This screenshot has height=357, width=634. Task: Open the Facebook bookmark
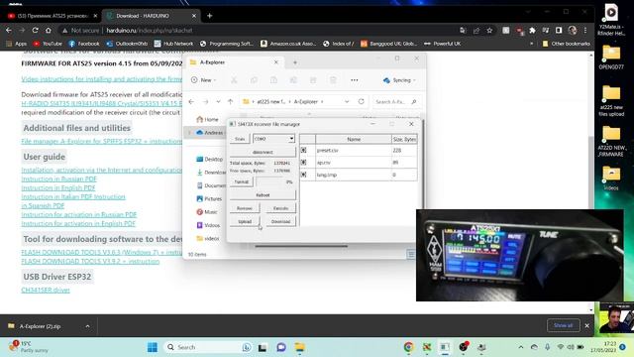pos(84,44)
